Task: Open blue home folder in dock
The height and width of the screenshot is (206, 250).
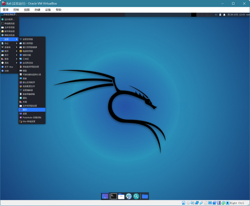Action: pos(145,196)
